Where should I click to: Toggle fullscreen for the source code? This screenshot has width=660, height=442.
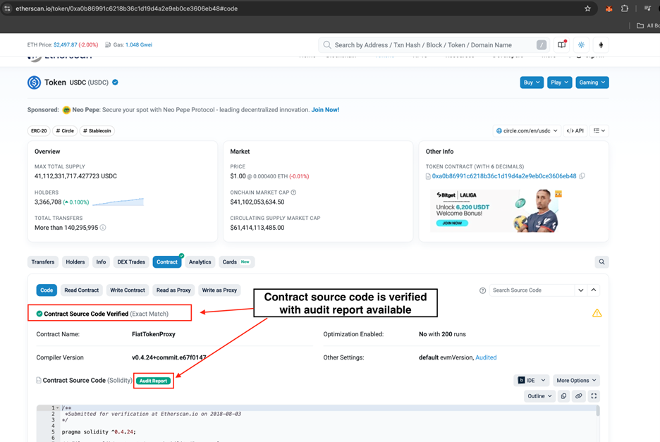click(x=594, y=396)
